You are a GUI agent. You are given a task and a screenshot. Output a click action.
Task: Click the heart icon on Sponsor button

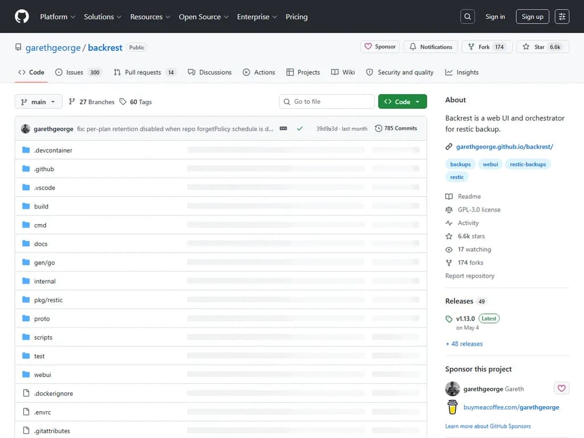368,47
